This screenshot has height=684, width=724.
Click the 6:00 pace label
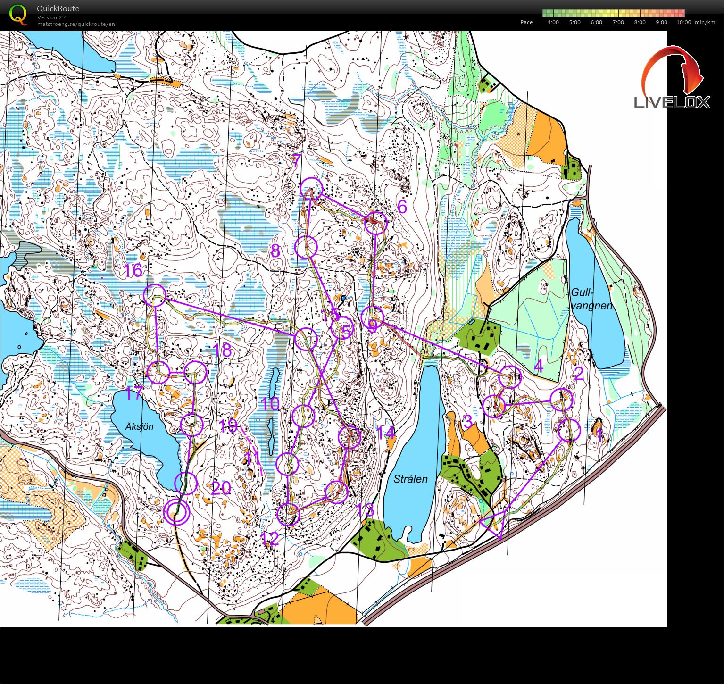pos(596,22)
